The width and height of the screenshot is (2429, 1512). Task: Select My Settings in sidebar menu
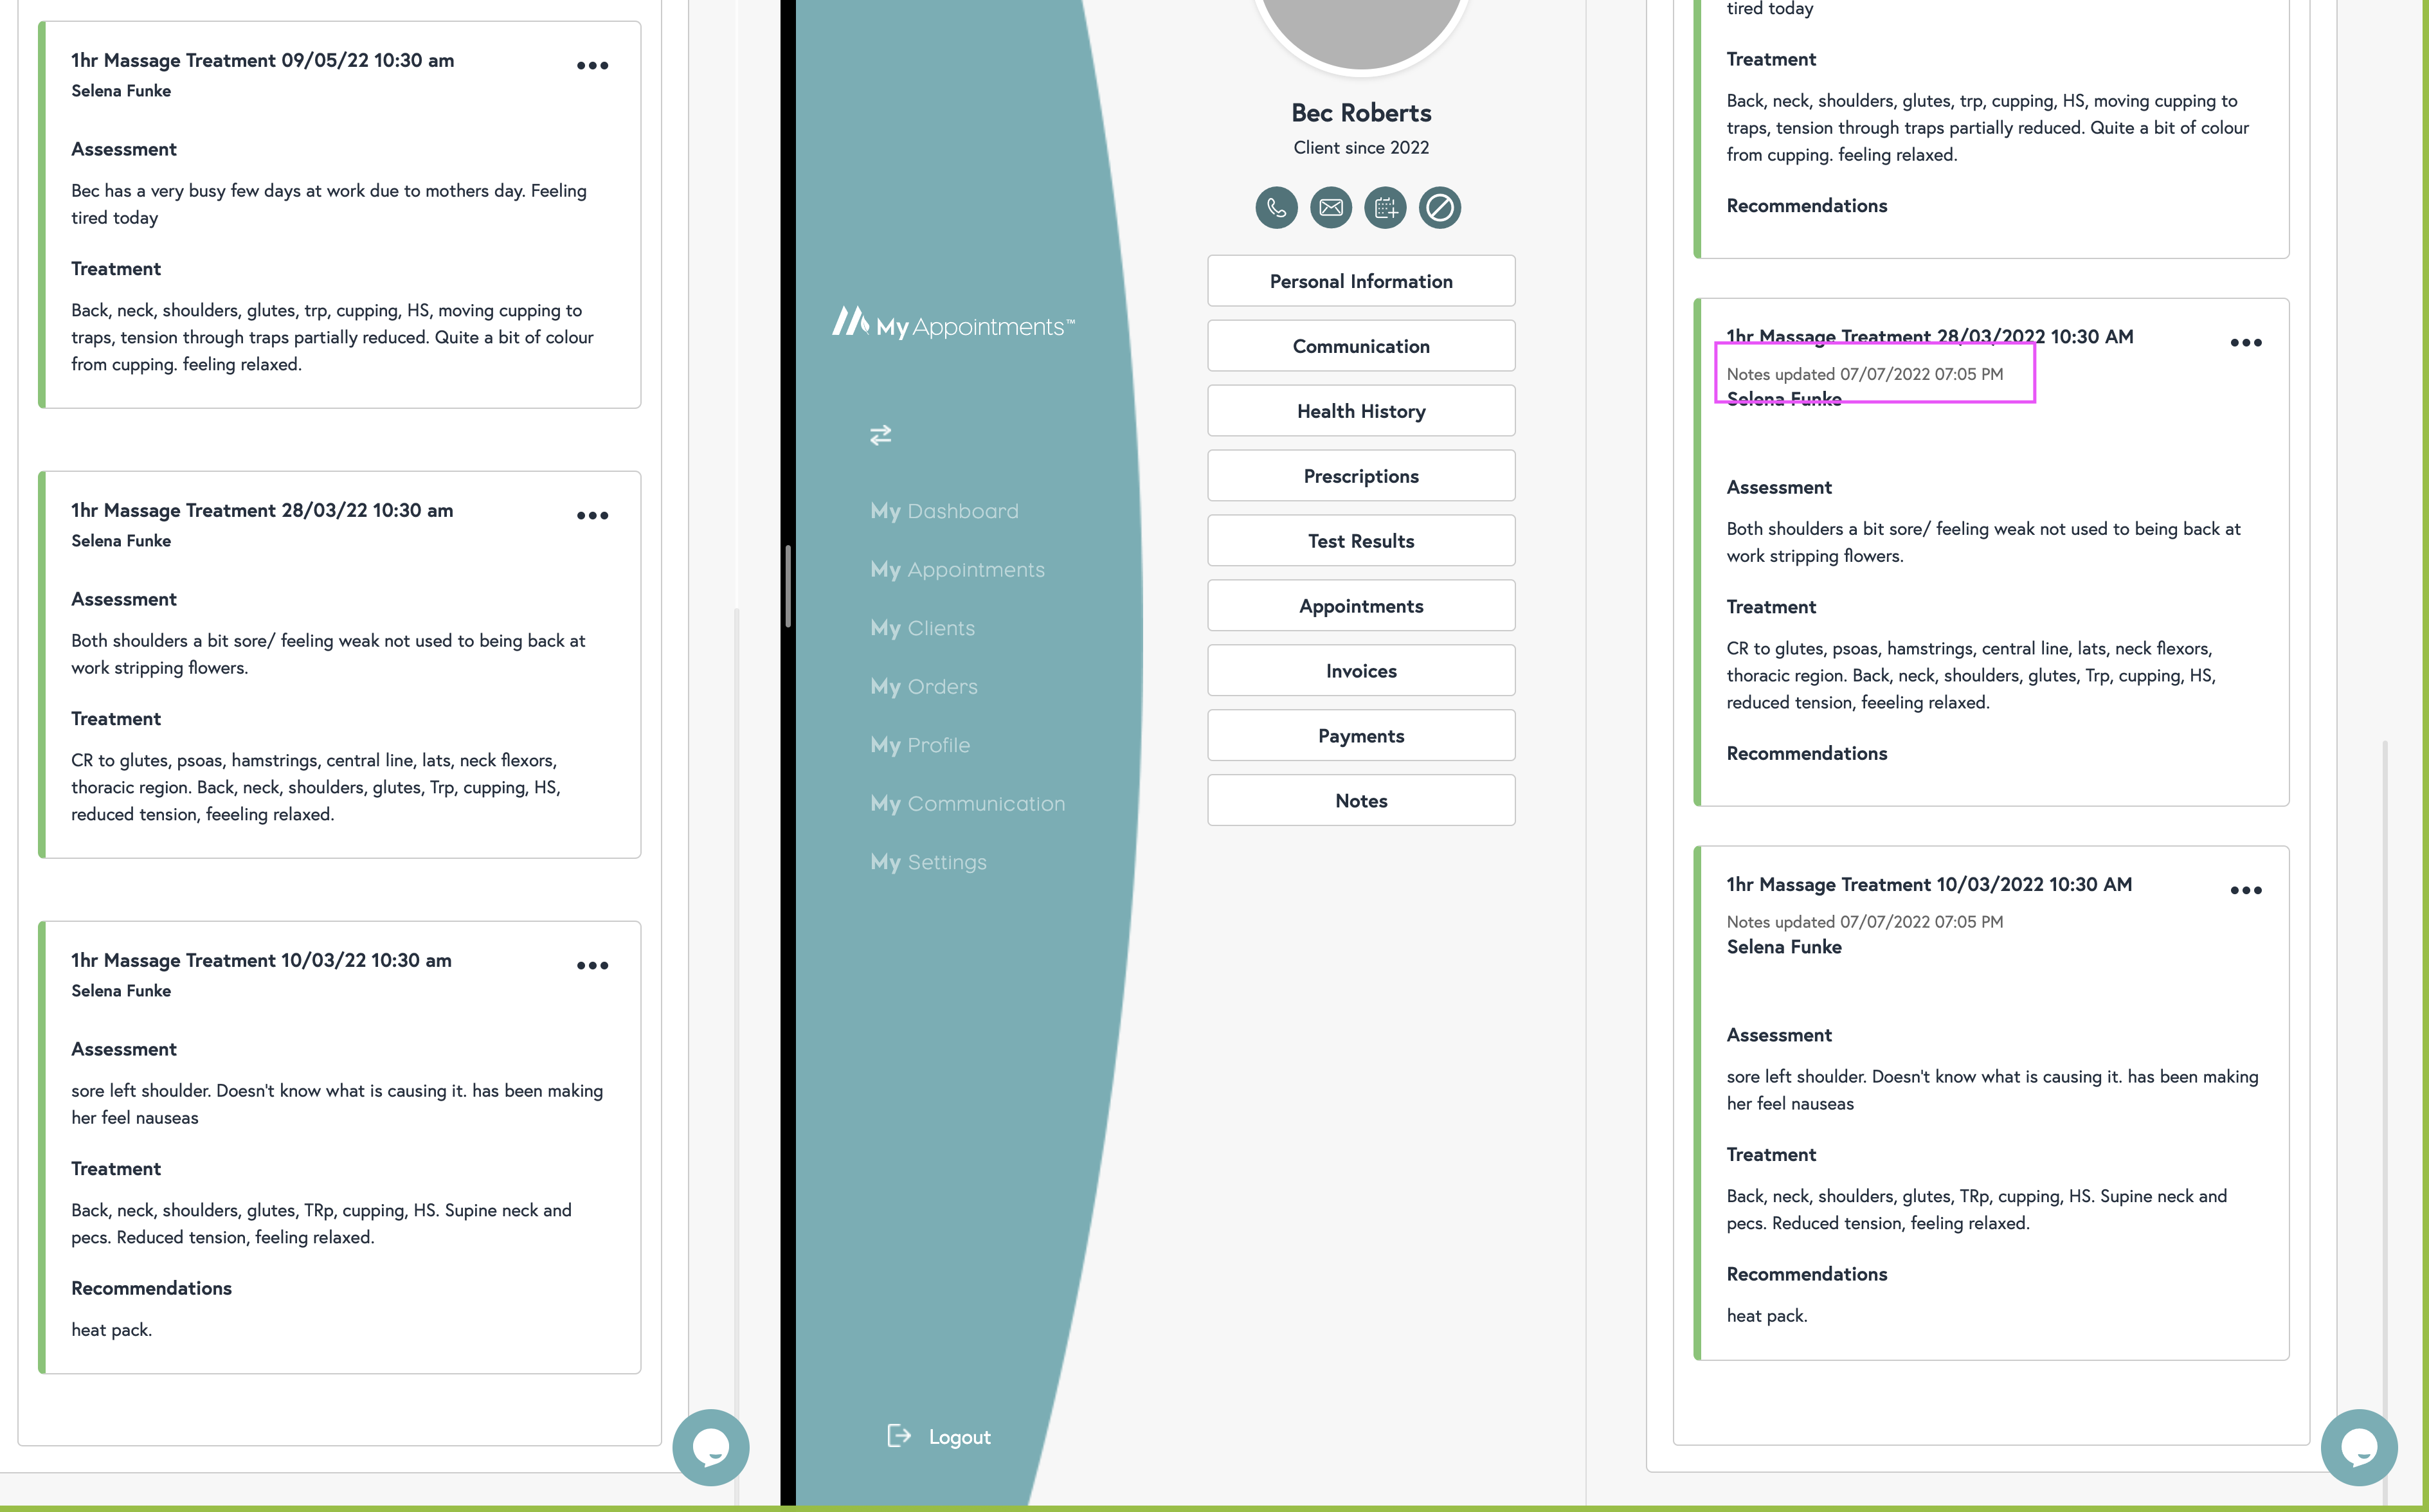(x=928, y=862)
